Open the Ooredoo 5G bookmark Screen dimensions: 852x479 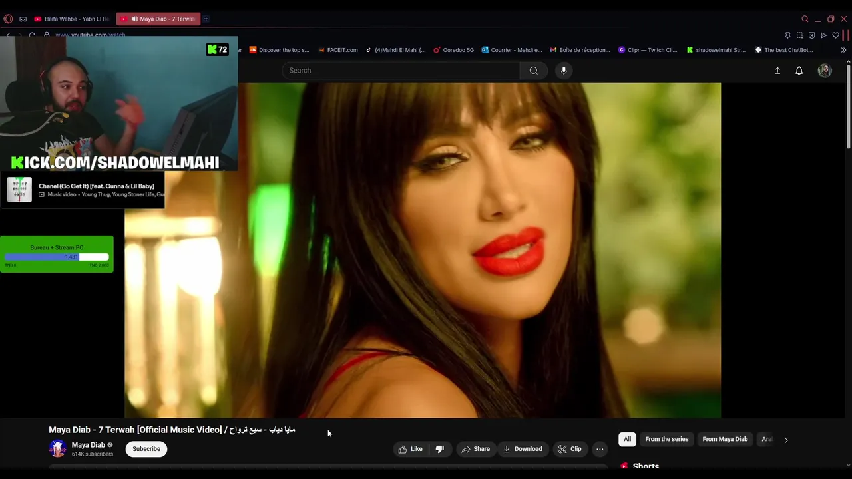point(453,50)
